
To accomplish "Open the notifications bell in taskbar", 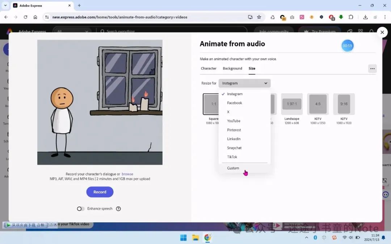I will (383, 237).
